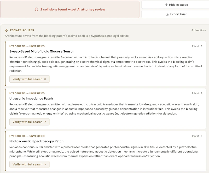Screen dimensions: 209x173
Task: Click the Pivot 1 label
Action: (x=197, y=46)
